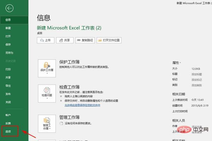The width and height of the screenshot is (212, 141).
Task: Click the 检查工作簿 heading text
Action: point(69,87)
